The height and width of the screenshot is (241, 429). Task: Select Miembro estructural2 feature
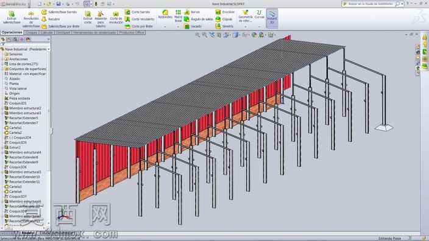(x=23, y=108)
